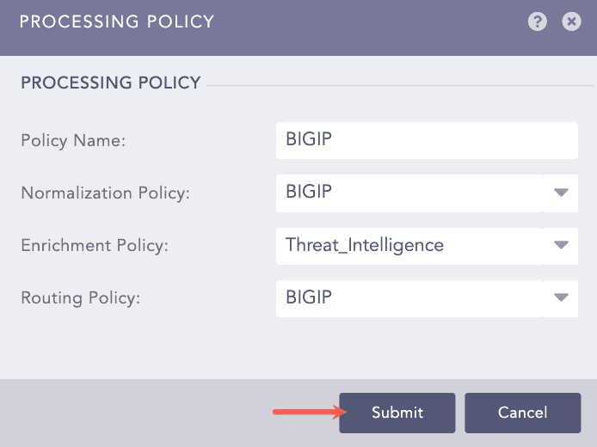Image resolution: width=597 pixels, height=447 pixels.
Task: Click the Policy Name text field
Action: (x=427, y=140)
